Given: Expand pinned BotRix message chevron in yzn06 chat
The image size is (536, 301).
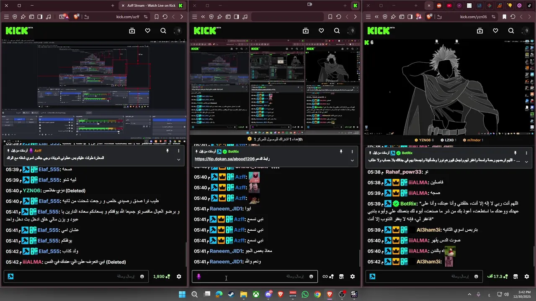Looking at the screenshot, I should pyautogui.click(x=526, y=161).
